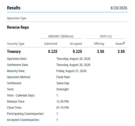
Task: Click the Award rate 3.50 value
Action: click(x=121, y=51)
